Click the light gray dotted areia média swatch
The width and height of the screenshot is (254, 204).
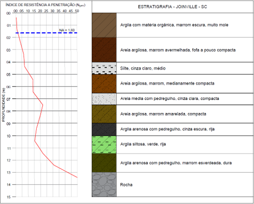(x=104, y=99)
